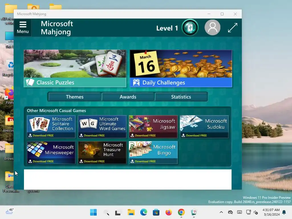Screen dimensions: 292x219
Task: Click the March 16 calendar note
Action: point(147,64)
